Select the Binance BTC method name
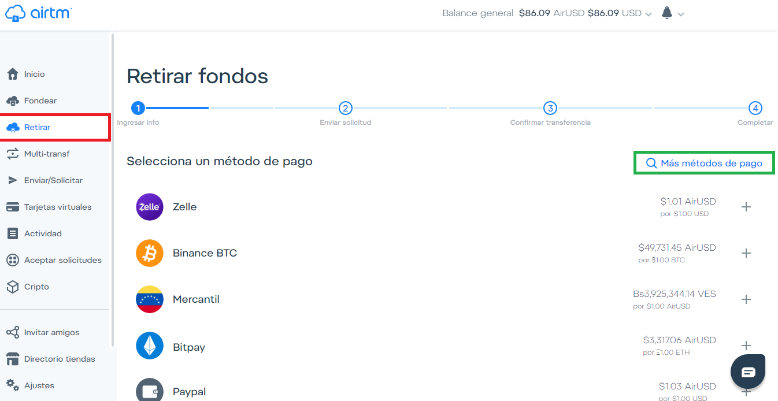This screenshot has height=401, width=778. point(205,253)
